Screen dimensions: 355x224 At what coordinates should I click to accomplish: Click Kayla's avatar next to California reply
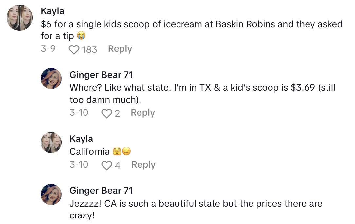click(x=51, y=143)
